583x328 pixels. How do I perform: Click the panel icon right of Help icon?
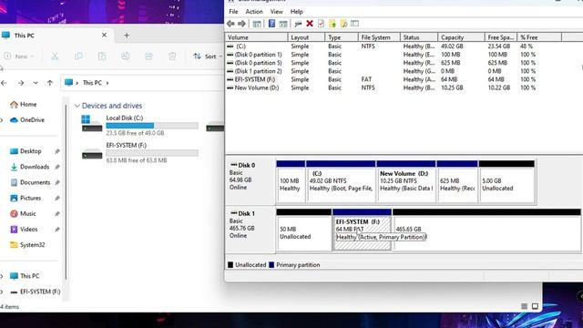coord(283,24)
